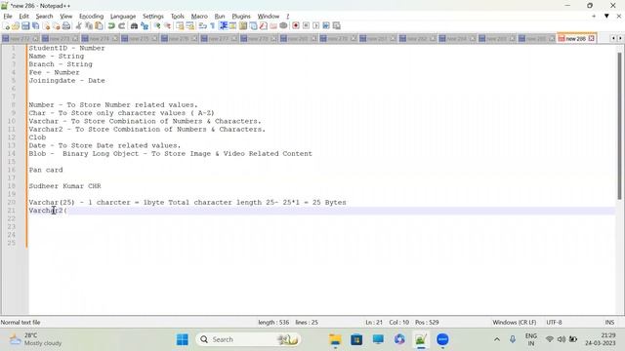Place cursor on the word Clob
The width and height of the screenshot is (625, 351).
[x=37, y=137]
